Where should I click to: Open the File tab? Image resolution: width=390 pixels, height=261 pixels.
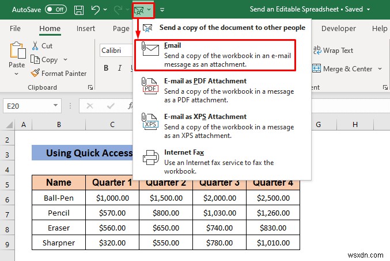click(15, 28)
